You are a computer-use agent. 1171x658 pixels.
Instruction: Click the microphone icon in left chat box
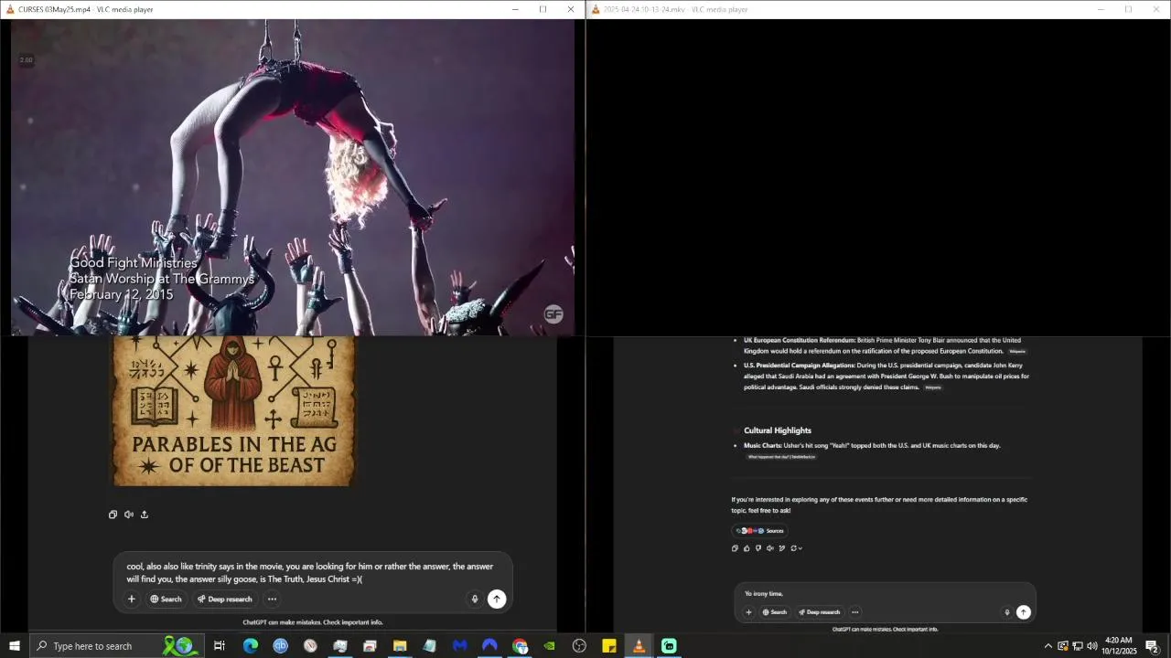click(x=474, y=600)
